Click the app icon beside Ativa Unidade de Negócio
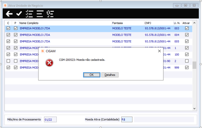202x128 pixels. coord(5,6)
